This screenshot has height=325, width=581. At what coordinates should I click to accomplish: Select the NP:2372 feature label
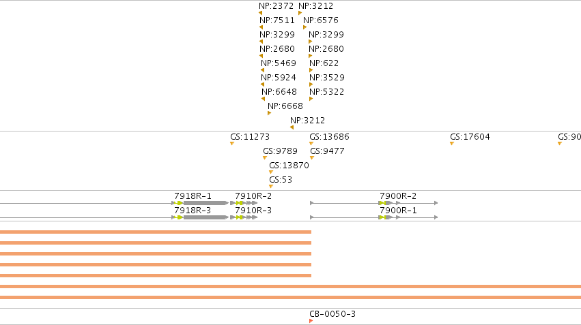[x=276, y=6]
